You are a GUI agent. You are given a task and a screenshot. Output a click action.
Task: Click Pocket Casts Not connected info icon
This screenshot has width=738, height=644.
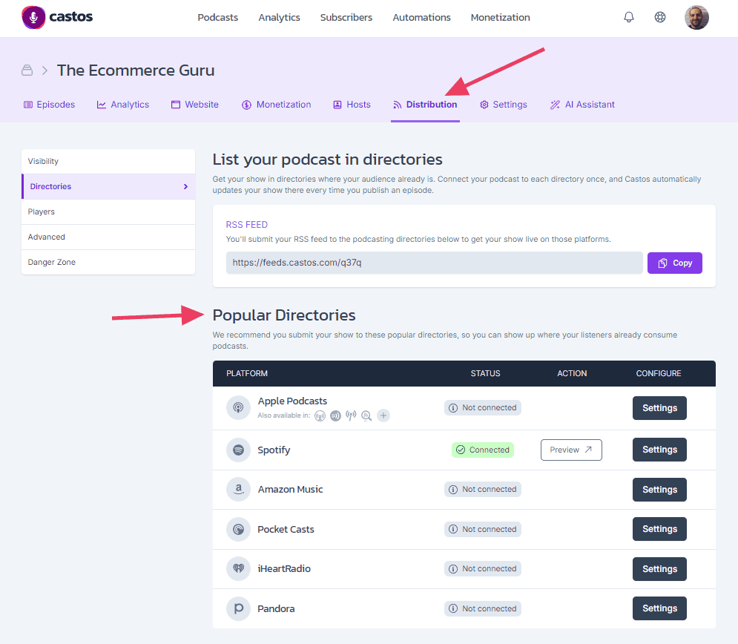click(x=453, y=529)
